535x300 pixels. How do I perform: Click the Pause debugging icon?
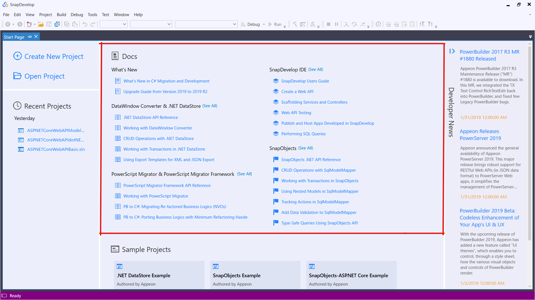(x=336, y=24)
